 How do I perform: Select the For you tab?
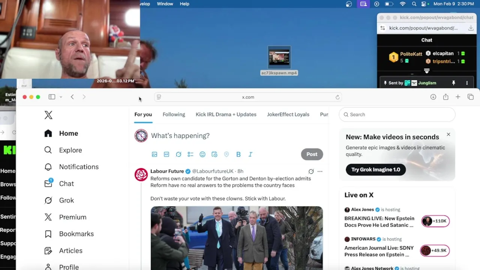click(x=143, y=114)
